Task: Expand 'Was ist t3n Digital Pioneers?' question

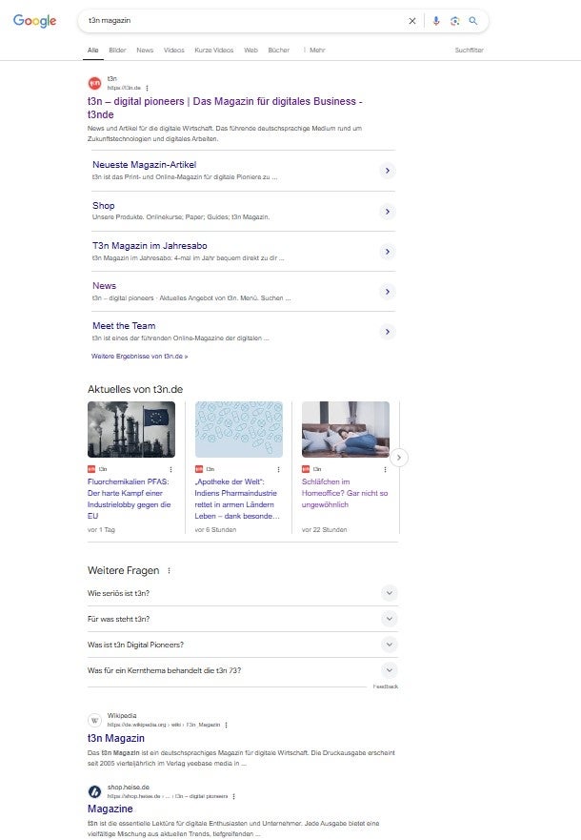Action: (389, 645)
